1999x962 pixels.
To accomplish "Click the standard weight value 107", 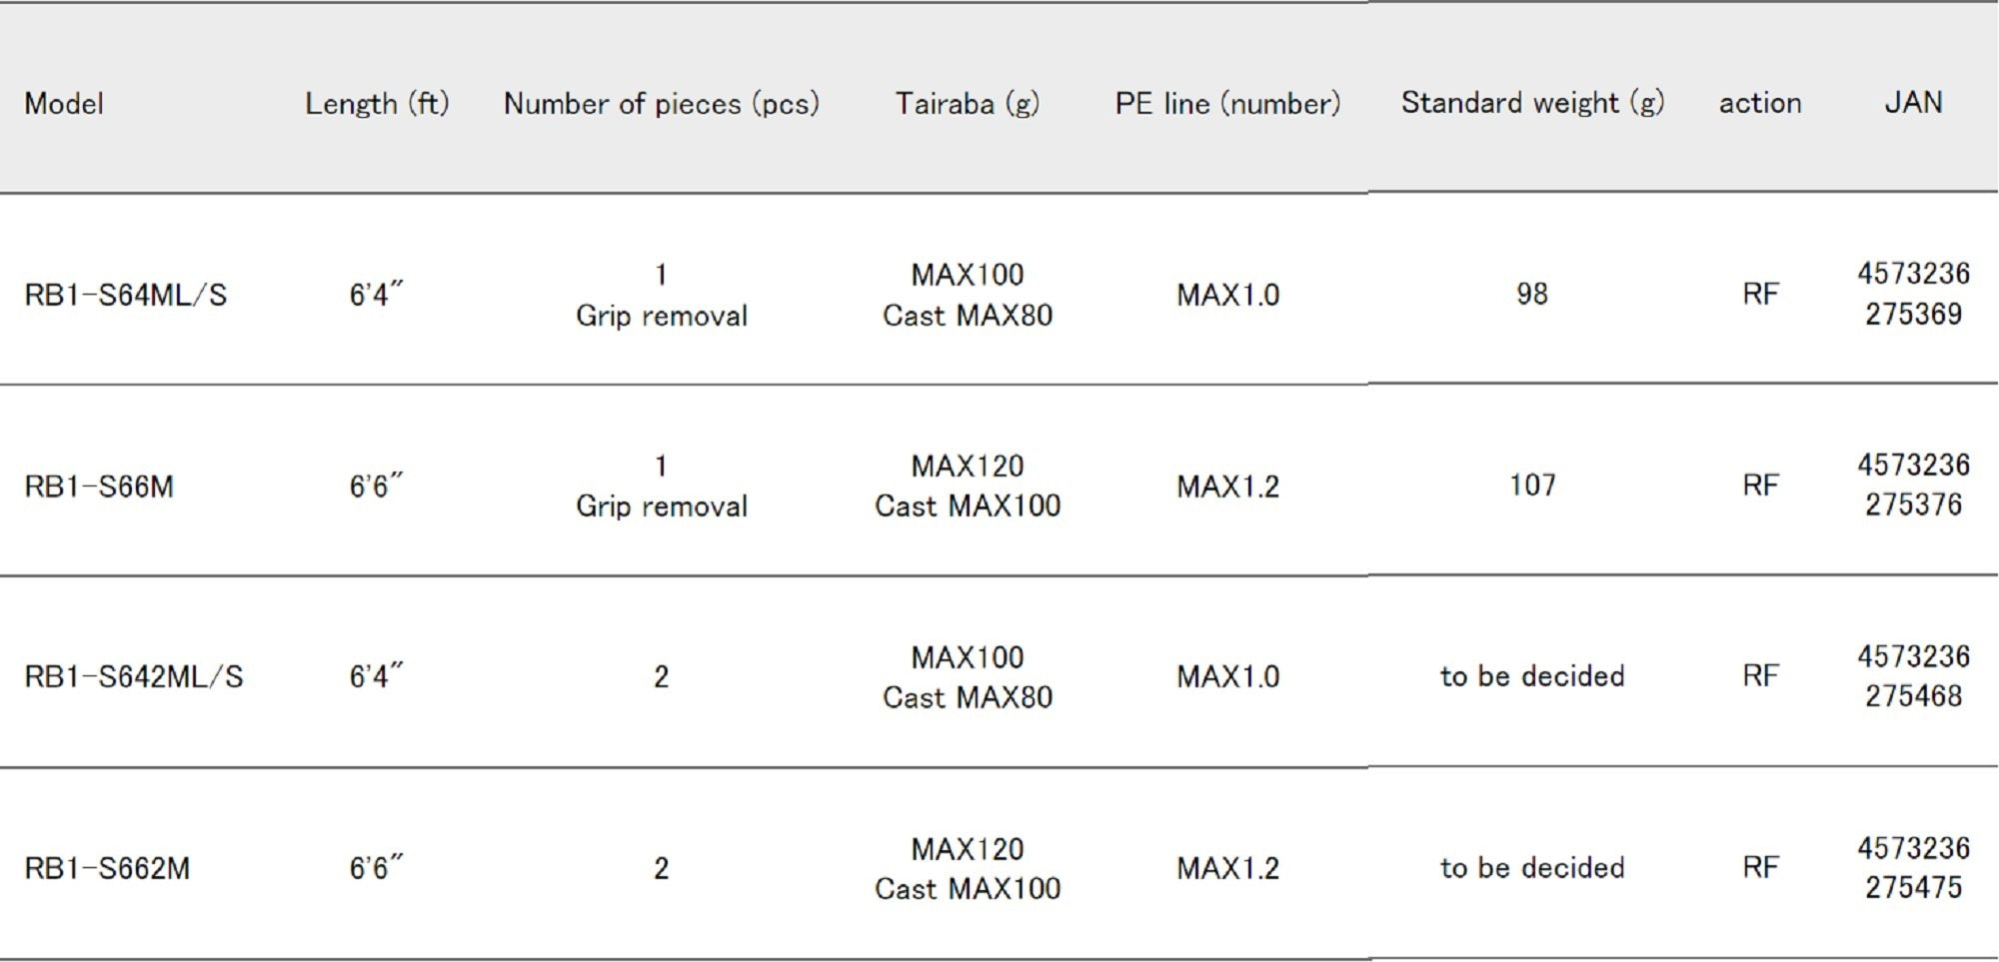I will pos(1532,485).
